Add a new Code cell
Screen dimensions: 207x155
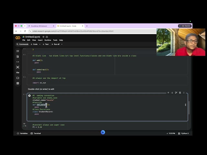34,45
